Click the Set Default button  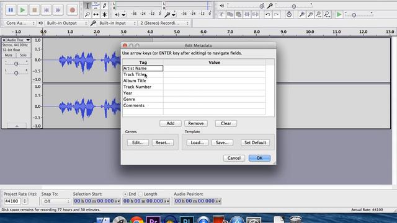click(x=255, y=142)
